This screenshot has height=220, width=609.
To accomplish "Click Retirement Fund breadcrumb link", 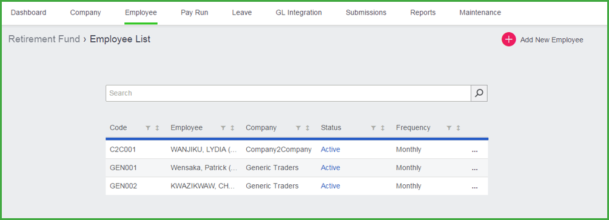I will point(44,39).
